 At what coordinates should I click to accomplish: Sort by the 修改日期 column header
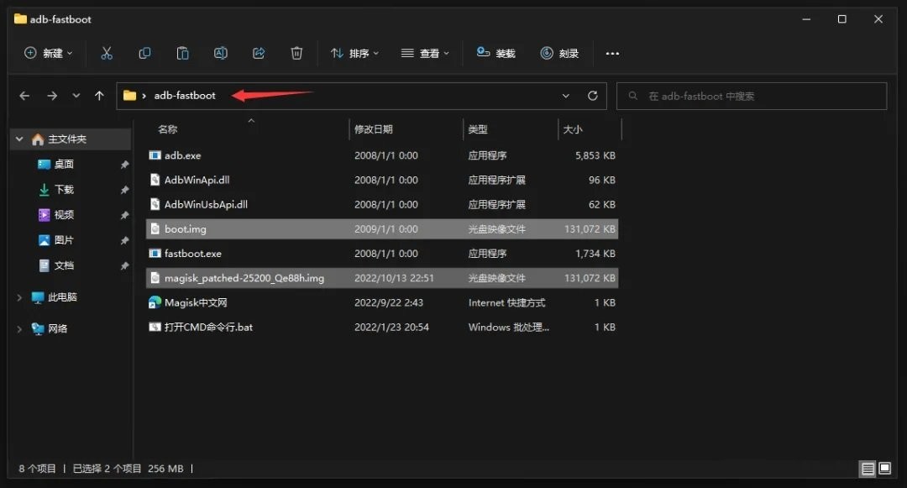pos(373,129)
